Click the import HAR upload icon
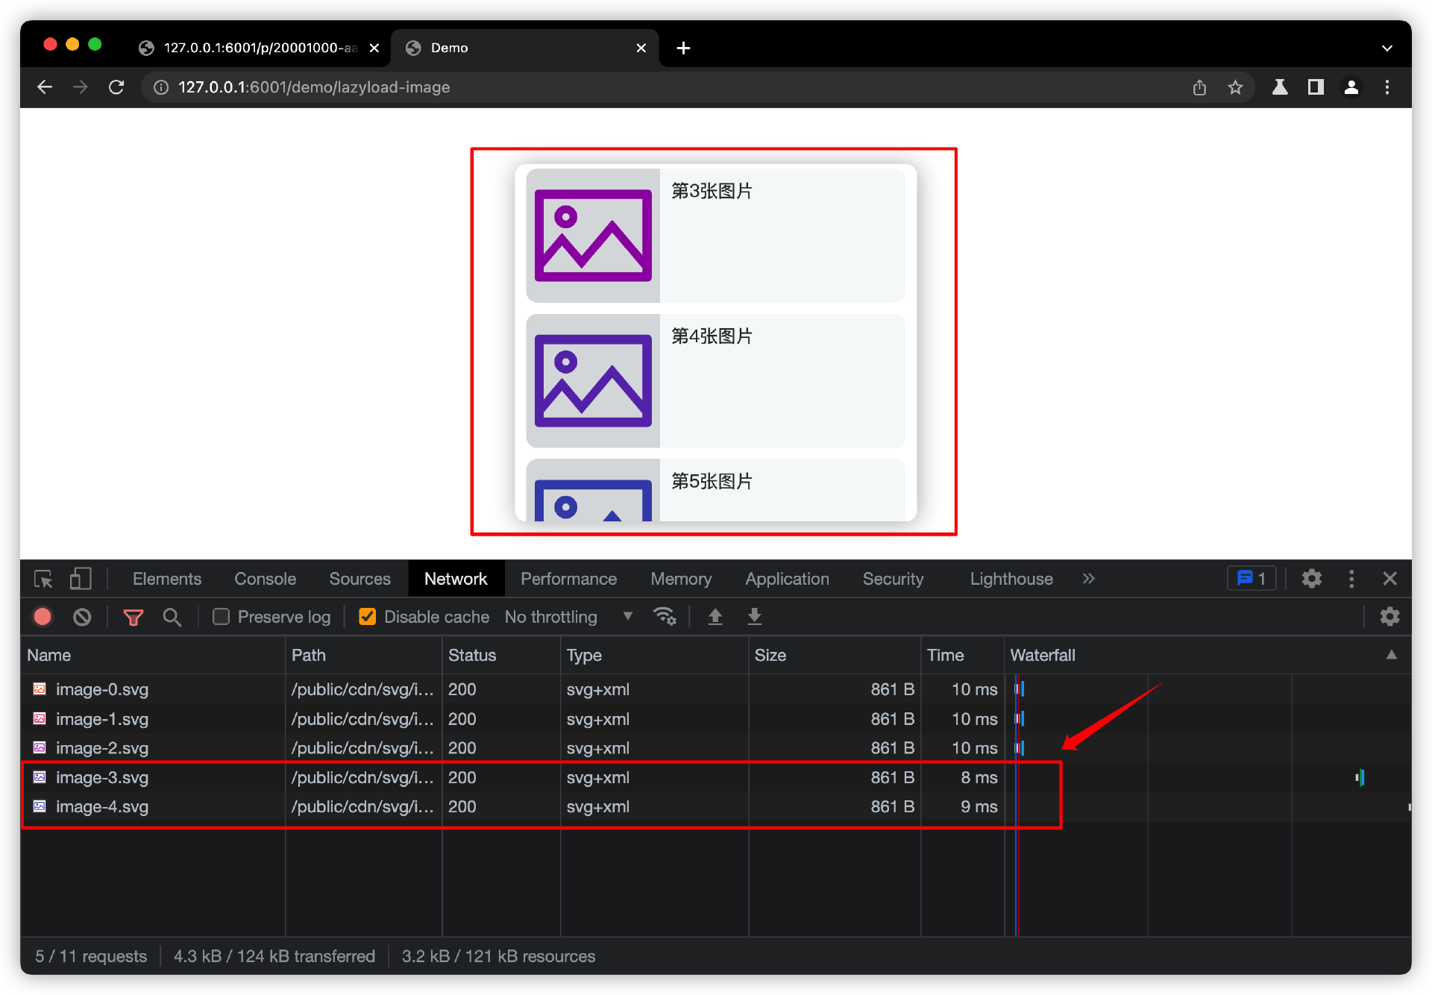The height and width of the screenshot is (995, 1432). point(715,616)
